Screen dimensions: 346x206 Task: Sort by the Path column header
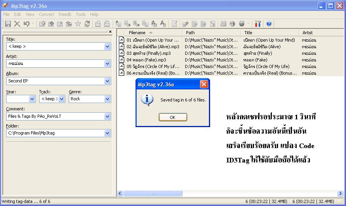[x=211, y=33]
